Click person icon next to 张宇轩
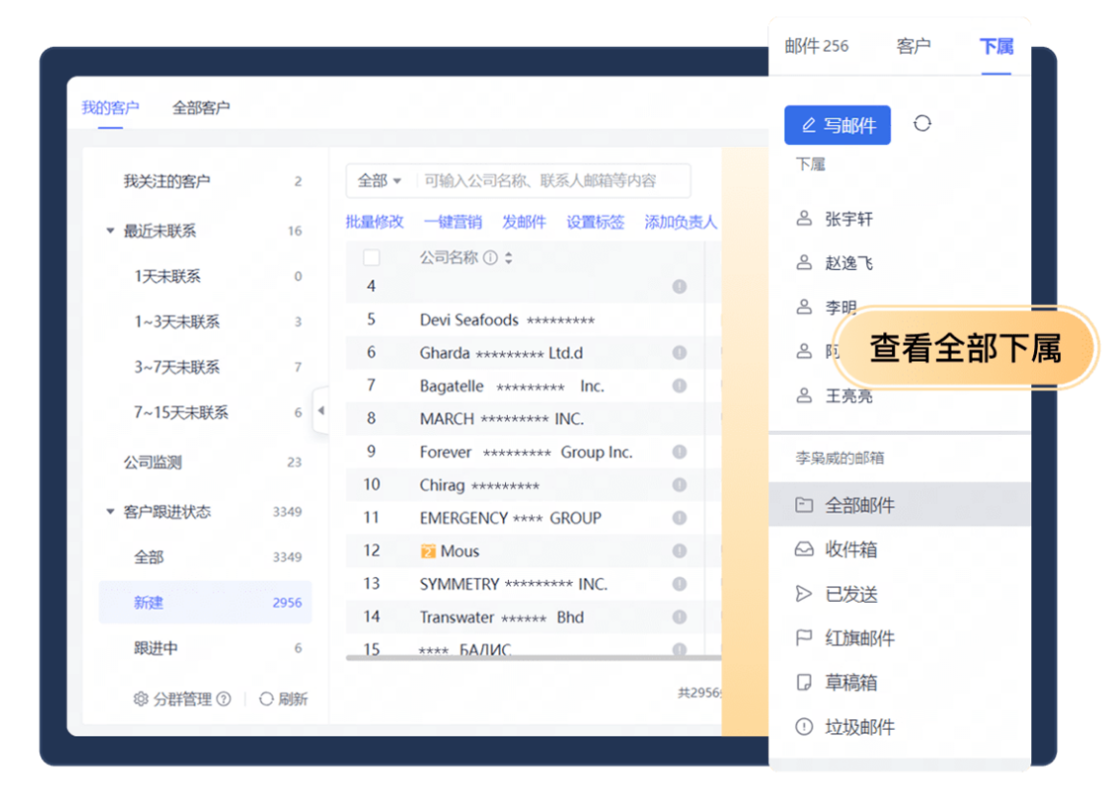1109x793 pixels. (805, 219)
